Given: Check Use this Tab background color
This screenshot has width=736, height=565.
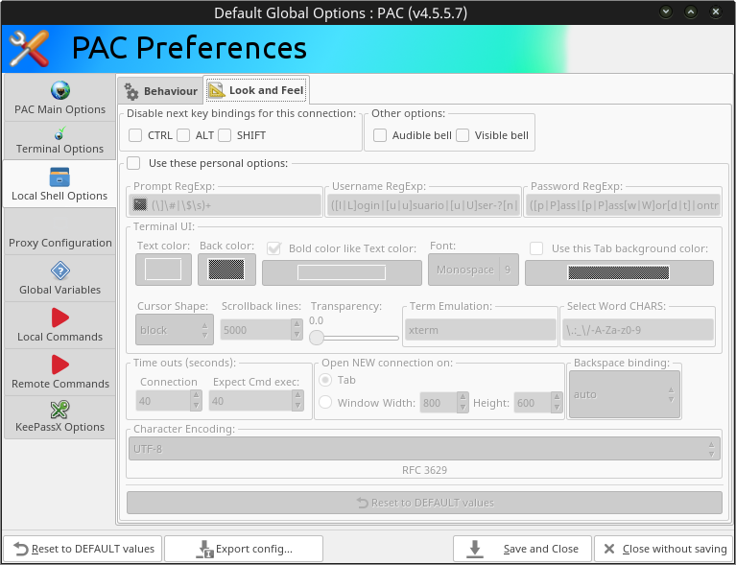Looking at the screenshot, I should (x=536, y=248).
